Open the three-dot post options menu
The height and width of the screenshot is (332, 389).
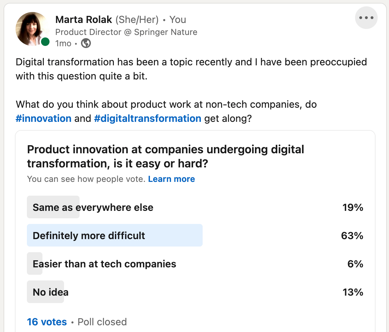click(366, 18)
